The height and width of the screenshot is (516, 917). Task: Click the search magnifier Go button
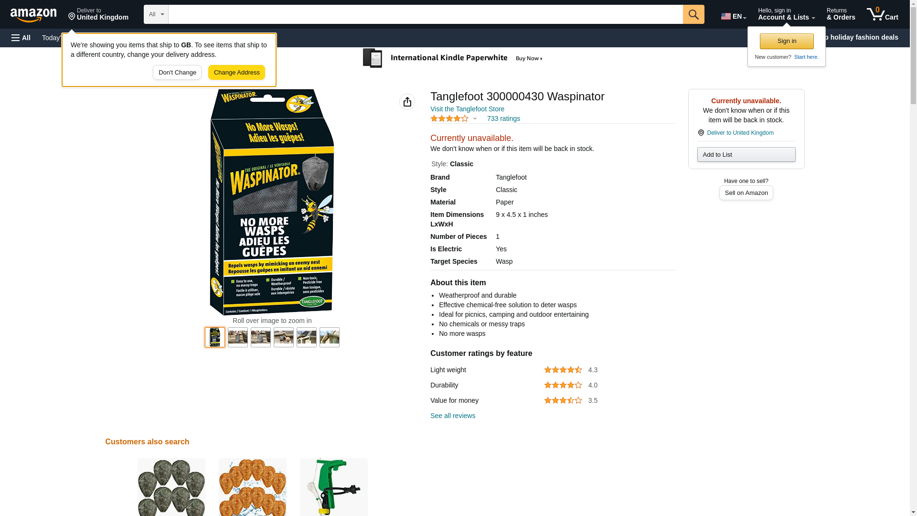pyautogui.click(x=693, y=14)
